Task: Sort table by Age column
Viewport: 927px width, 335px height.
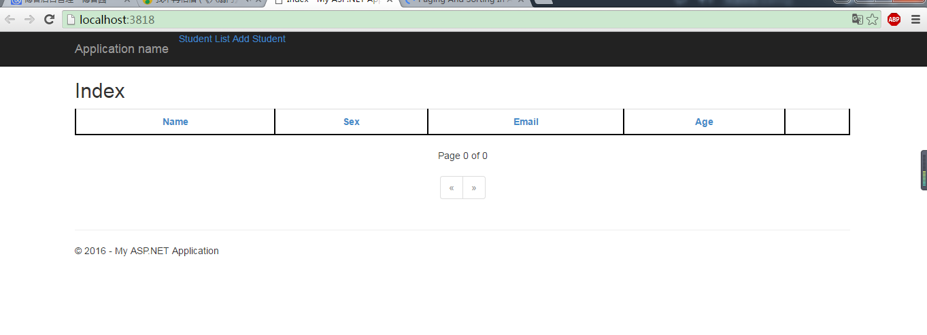Action: click(704, 122)
